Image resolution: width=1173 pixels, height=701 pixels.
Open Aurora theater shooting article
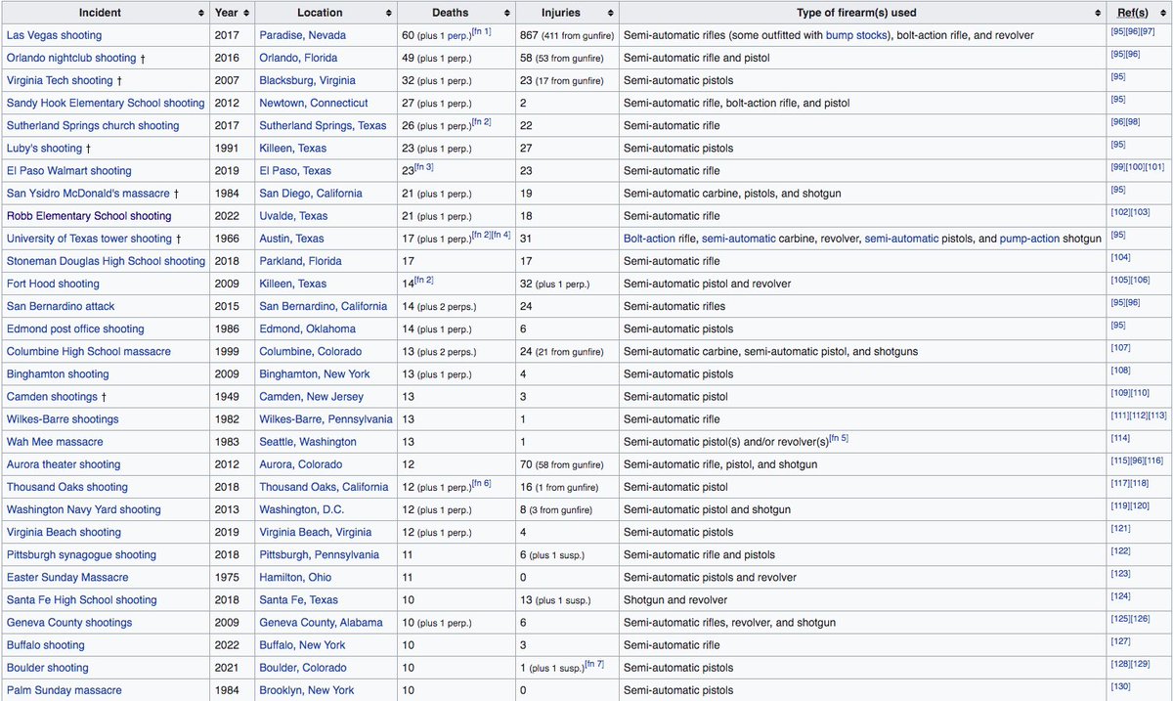pyautogui.click(x=64, y=464)
